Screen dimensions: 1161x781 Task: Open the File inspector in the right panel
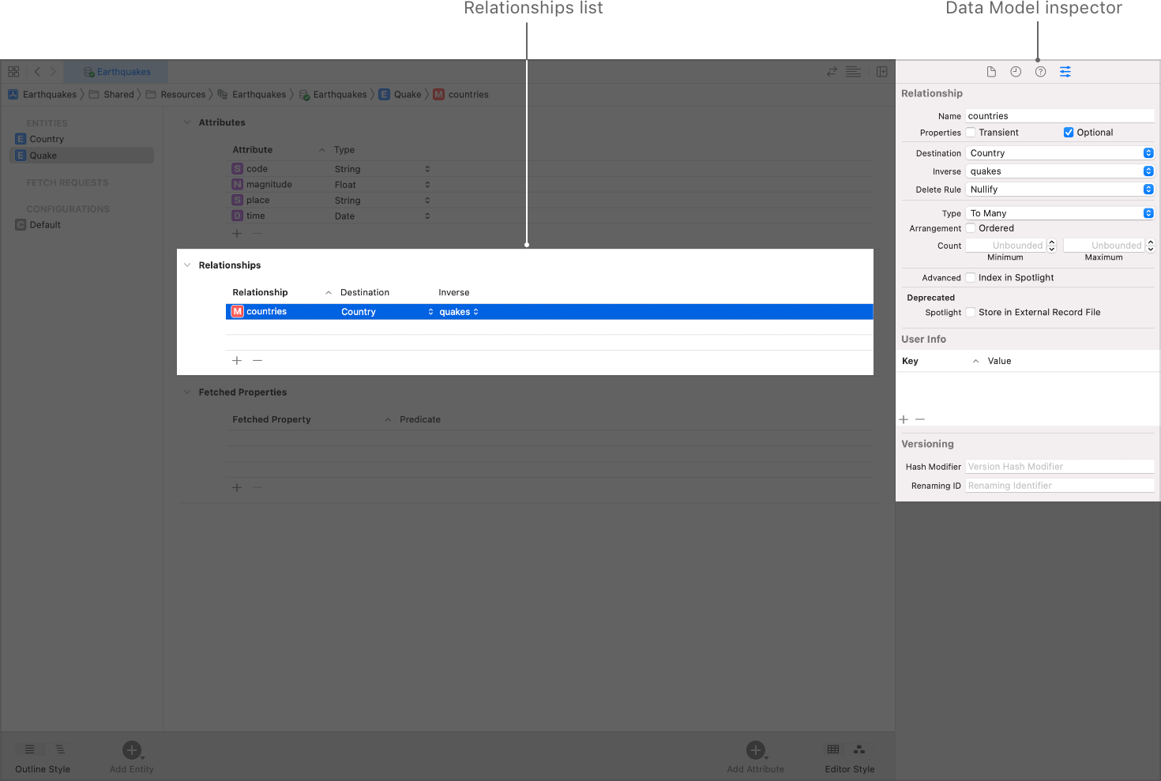pos(991,71)
